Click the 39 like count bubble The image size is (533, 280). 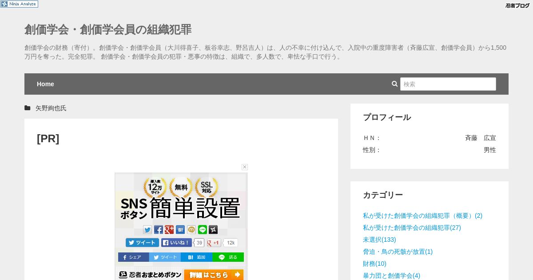click(x=199, y=243)
